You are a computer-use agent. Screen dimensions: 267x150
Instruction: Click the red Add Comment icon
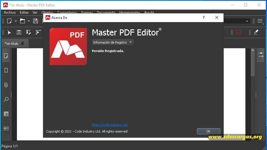238,32
